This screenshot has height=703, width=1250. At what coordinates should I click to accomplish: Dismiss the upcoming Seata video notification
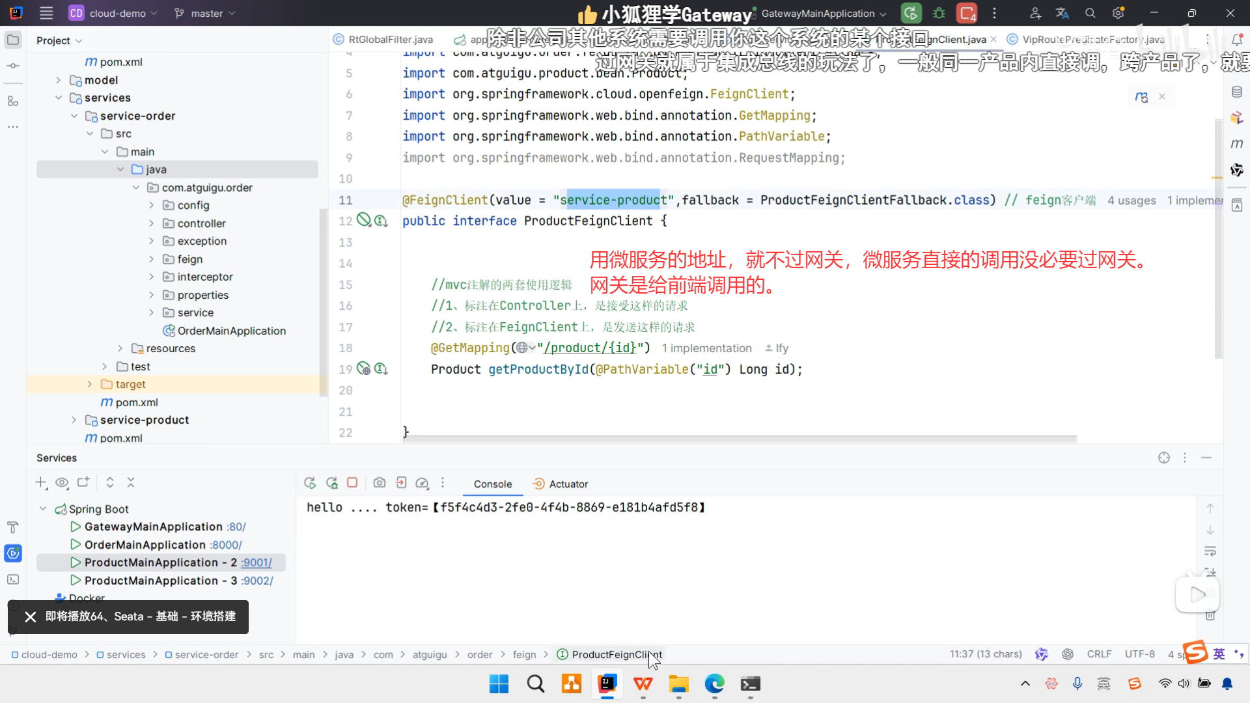tap(30, 616)
